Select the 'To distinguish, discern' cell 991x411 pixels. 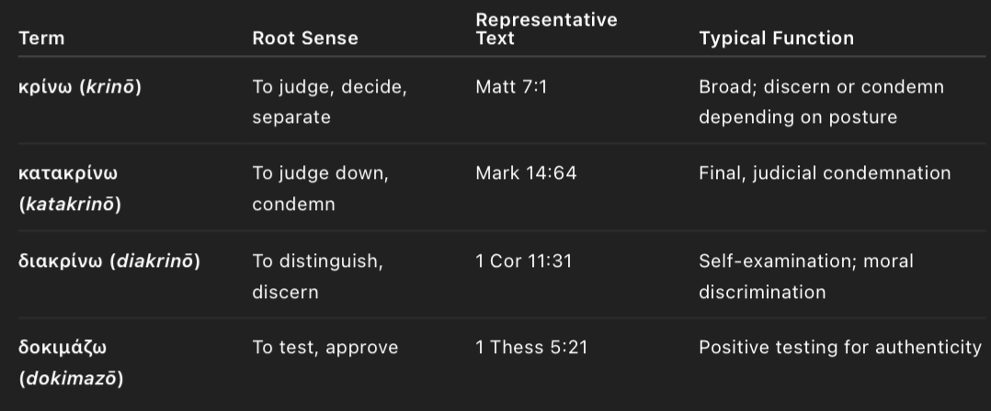click(x=317, y=276)
